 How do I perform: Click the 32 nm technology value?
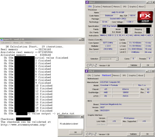(105, 22)
